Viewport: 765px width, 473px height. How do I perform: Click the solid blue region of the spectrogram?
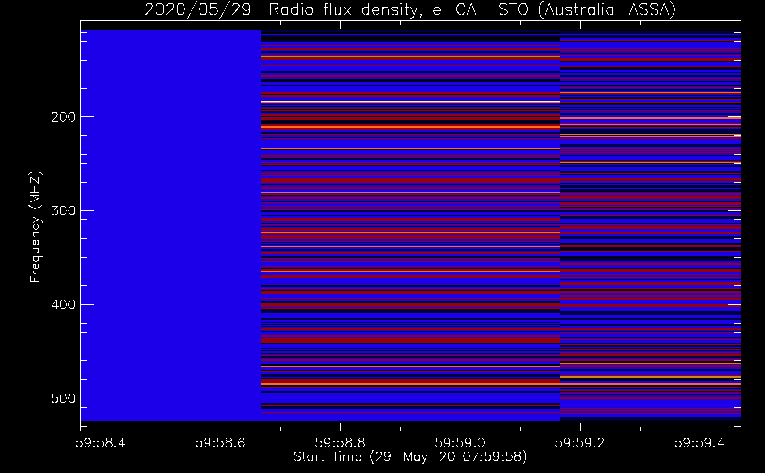tap(171, 226)
